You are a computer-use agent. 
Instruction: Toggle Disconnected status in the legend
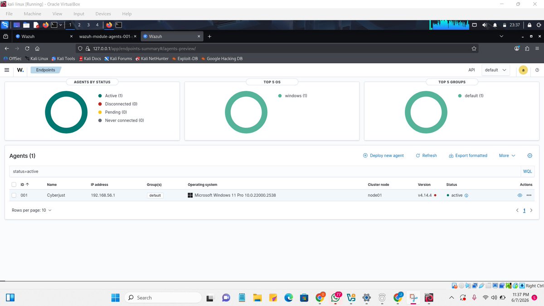coord(117,104)
